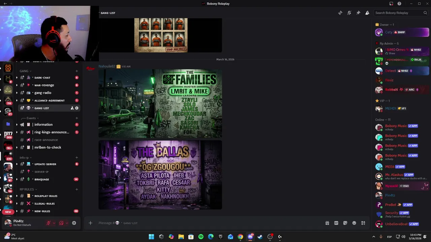Image resolution: width=431 pixels, height=242 pixels.
Task: Toggle channel notification settings bell
Action: point(349,13)
